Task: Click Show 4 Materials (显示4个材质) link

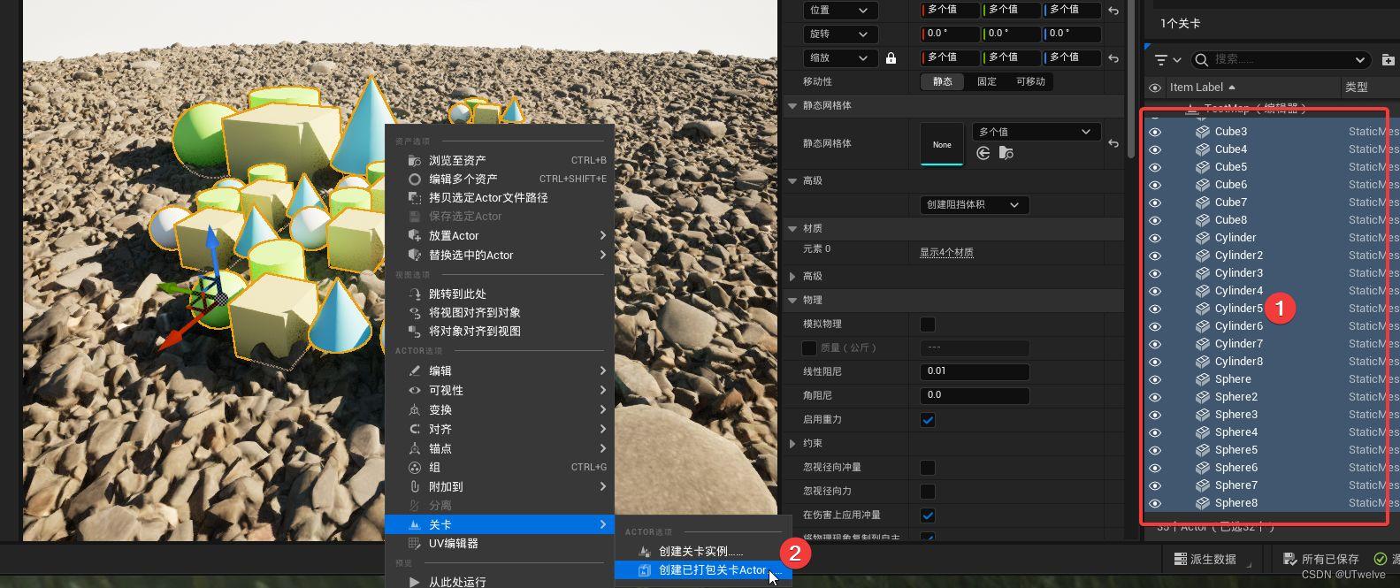Action: [x=946, y=253]
